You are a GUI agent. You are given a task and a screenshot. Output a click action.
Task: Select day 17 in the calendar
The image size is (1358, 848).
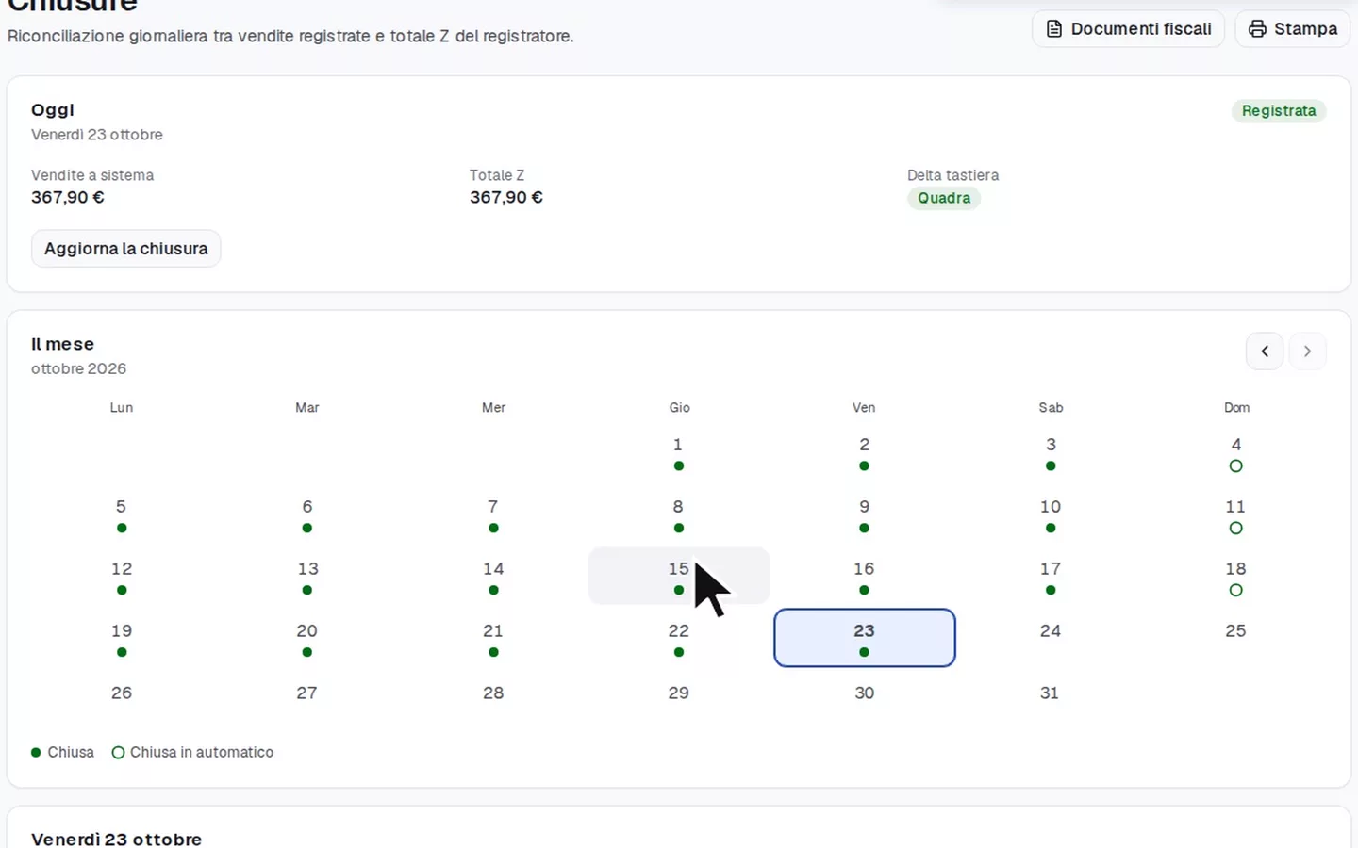click(1051, 576)
